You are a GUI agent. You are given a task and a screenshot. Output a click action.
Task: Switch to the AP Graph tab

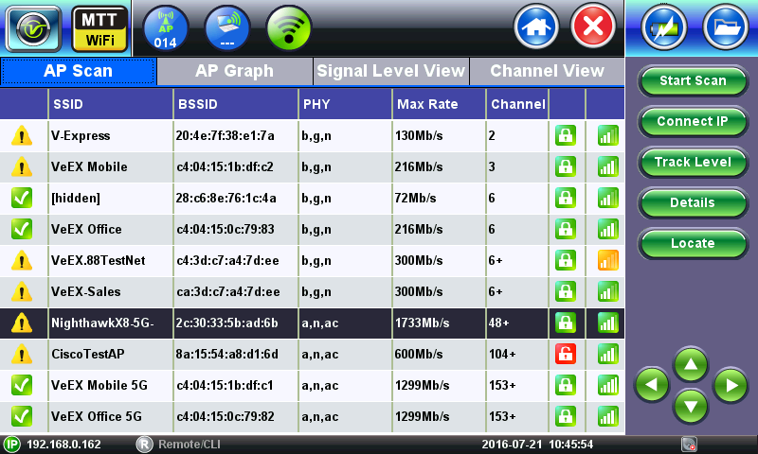(234, 71)
